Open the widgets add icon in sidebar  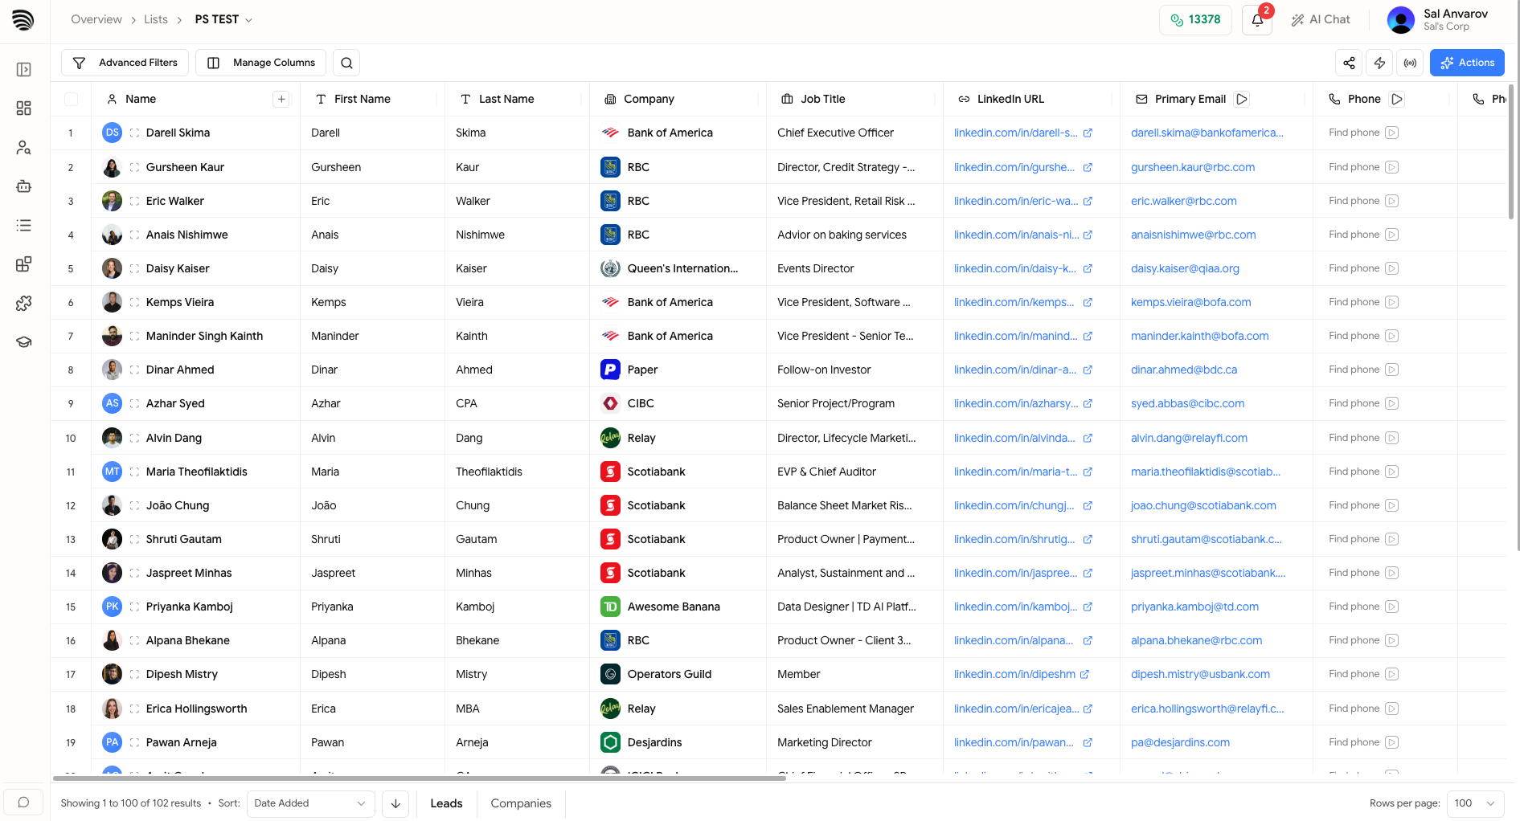pyautogui.click(x=24, y=264)
